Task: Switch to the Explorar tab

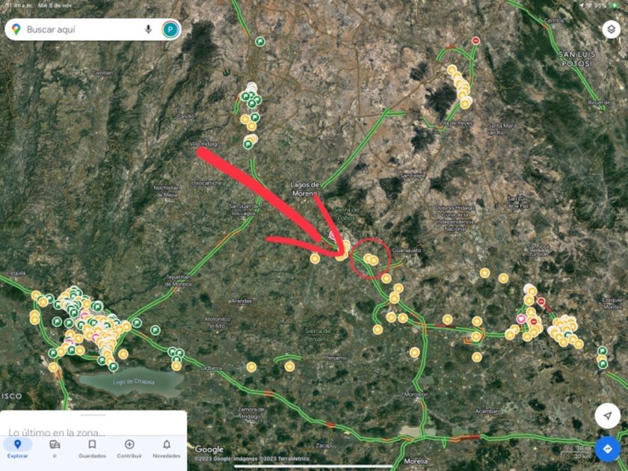Action: (17, 448)
